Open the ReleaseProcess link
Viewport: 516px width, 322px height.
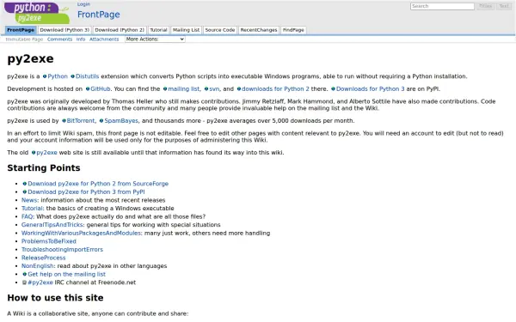pyautogui.click(x=44, y=258)
